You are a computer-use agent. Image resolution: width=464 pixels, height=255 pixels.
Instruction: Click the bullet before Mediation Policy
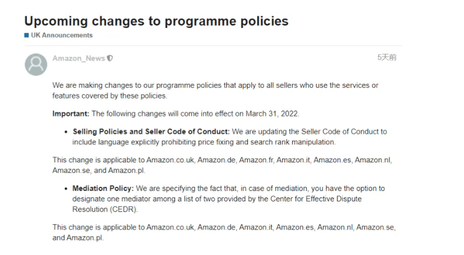pyautogui.click(x=66, y=189)
